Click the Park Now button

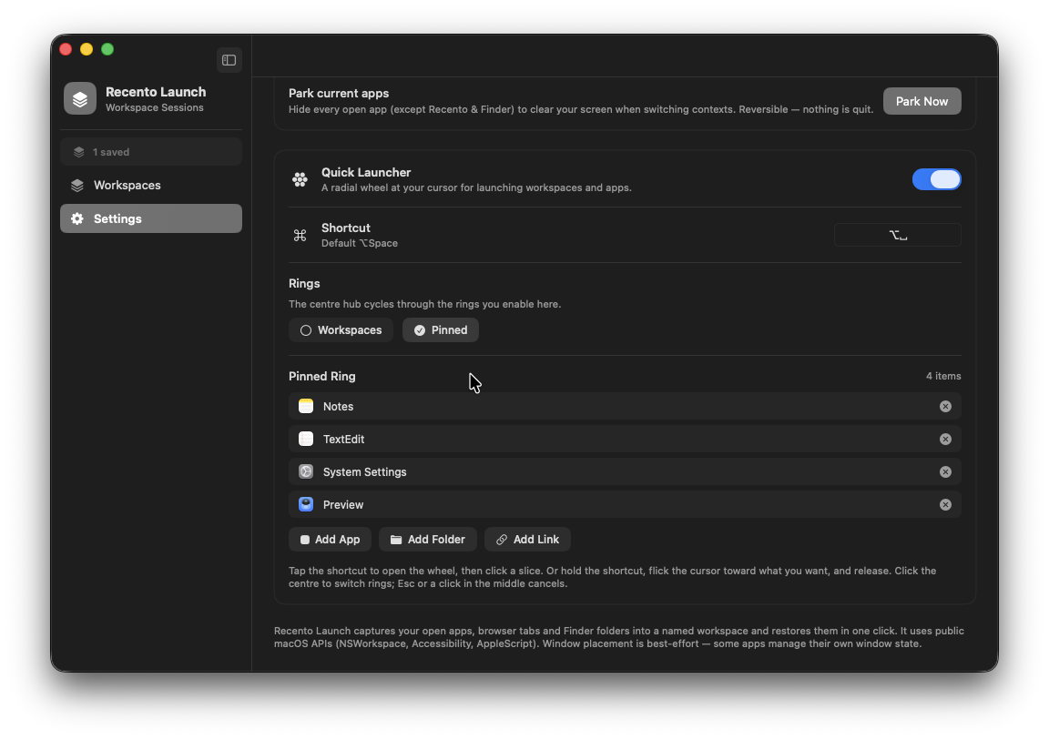[922, 102]
